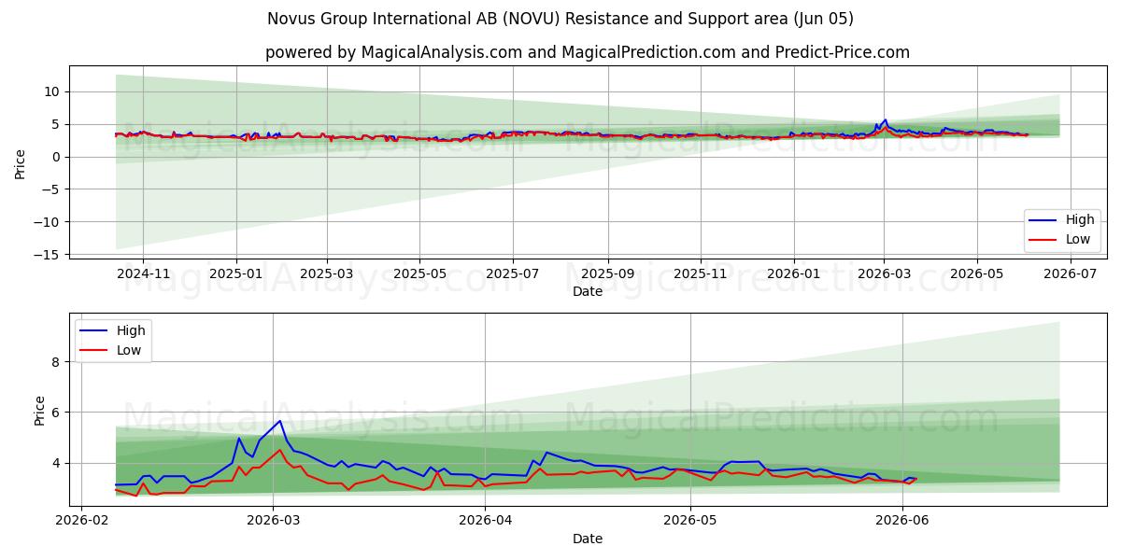
Task: Click the '8' y-axis label on bottom chart
Action: click(x=56, y=362)
